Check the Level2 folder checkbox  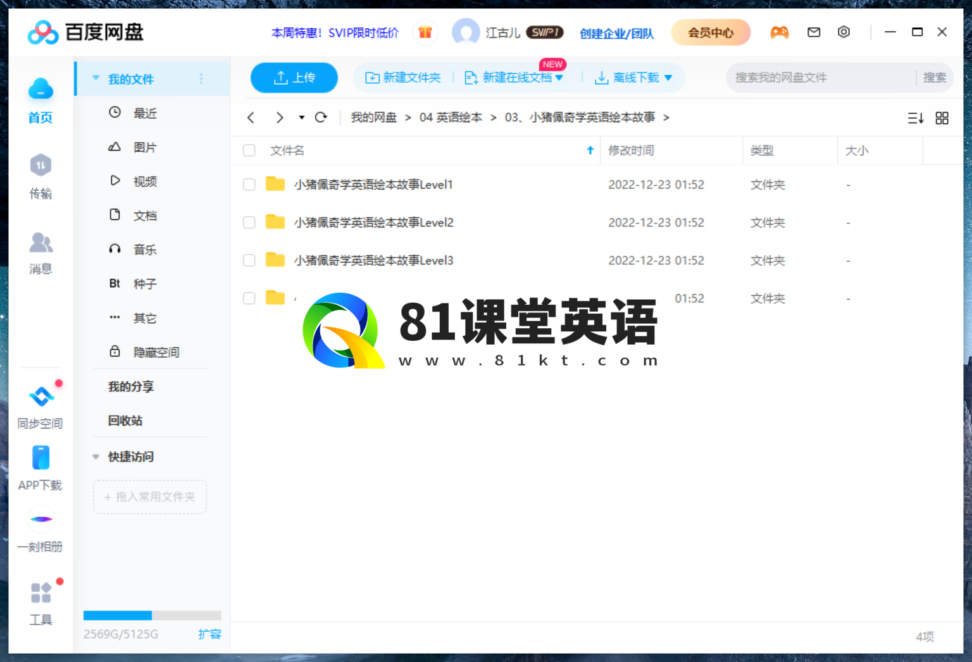tap(249, 223)
